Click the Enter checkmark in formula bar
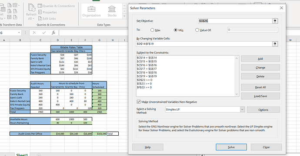The image size is (300, 156). tap(44, 32)
